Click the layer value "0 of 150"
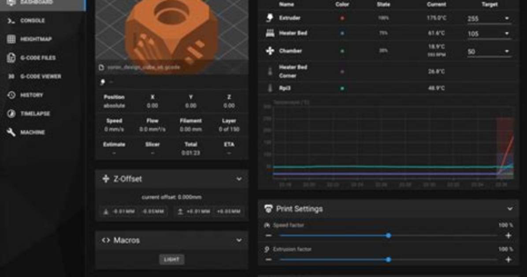 point(229,129)
